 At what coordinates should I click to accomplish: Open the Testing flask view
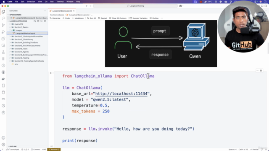tap(3, 52)
